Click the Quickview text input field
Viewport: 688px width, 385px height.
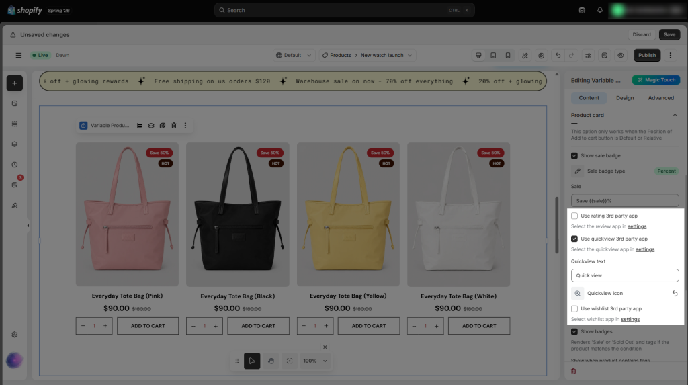(625, 275)
